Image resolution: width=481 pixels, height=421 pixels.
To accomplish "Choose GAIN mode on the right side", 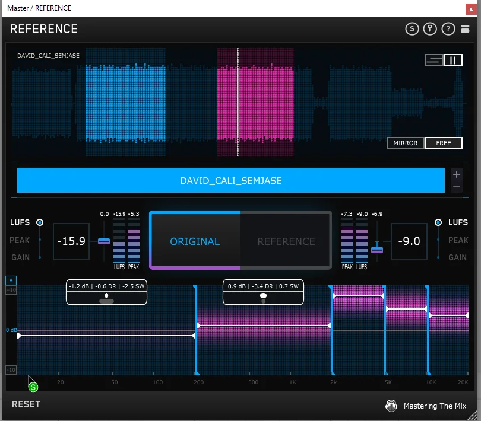I will pyautogui.click(x=457, y=257).
